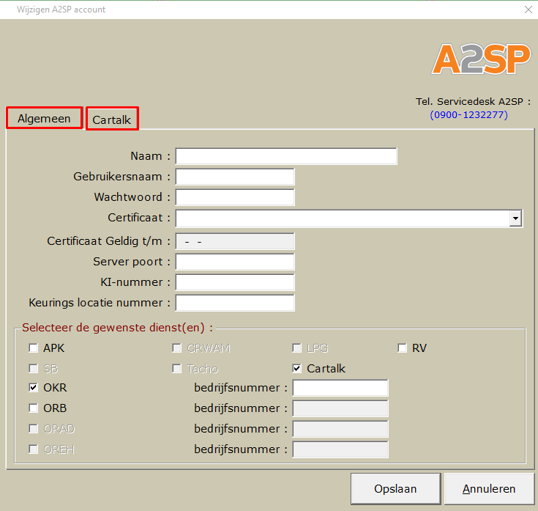Click the Certificaat Geldig t/m date field
The height and width of the screenshot is (511, 538).
pos(235,241)
